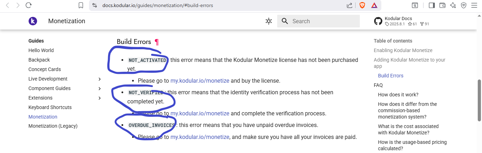Open the Brave Wallet icon
Image resolution: width=482 pixels, height=153 pixels.
click(442, 5)
